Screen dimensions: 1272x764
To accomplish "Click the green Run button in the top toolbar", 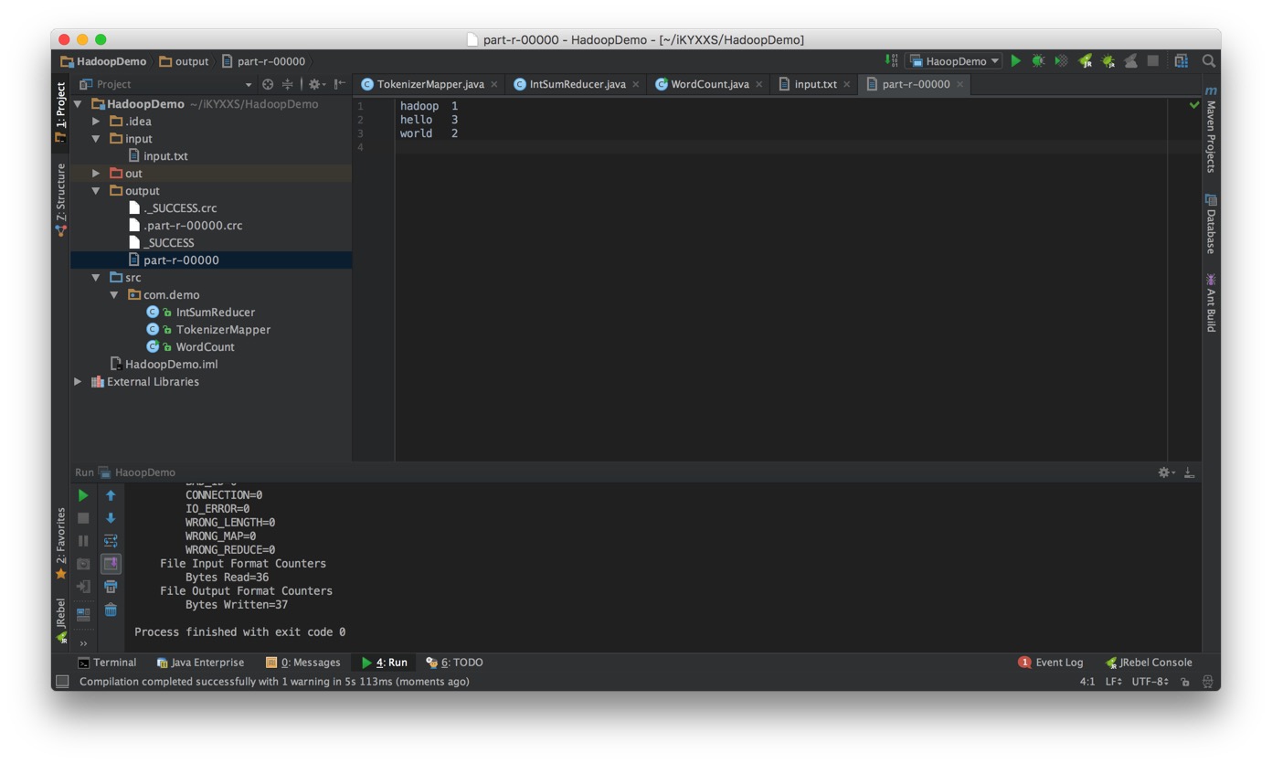I will (1015, 61).
